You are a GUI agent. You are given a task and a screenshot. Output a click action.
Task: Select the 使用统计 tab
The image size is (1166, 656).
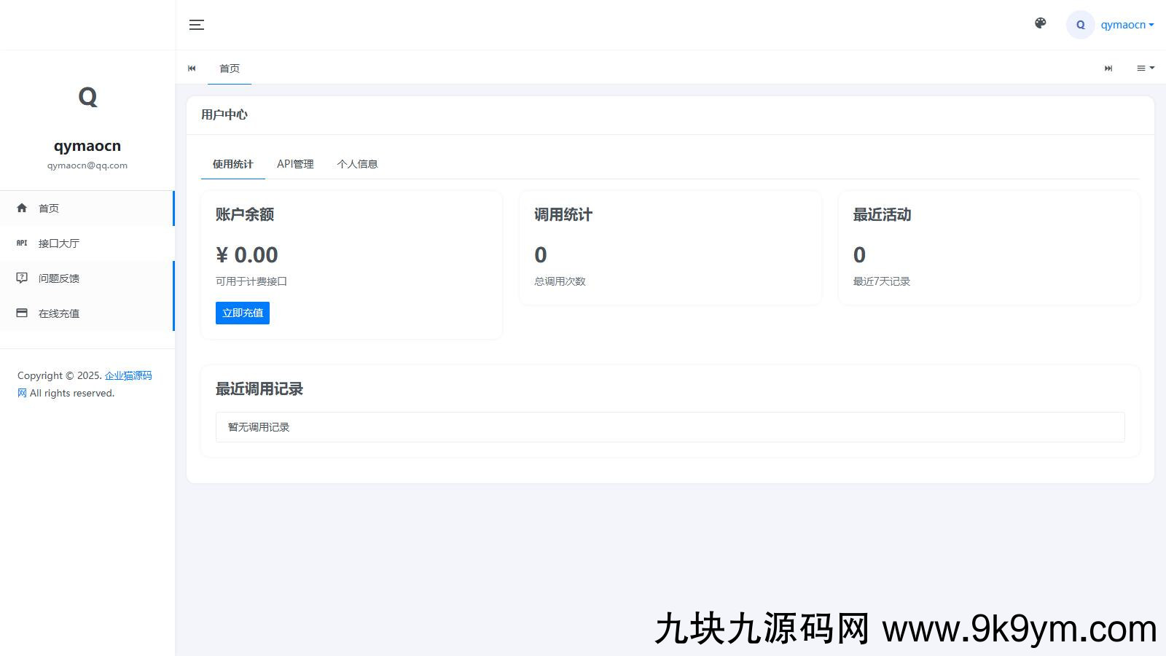pos(232,164)
